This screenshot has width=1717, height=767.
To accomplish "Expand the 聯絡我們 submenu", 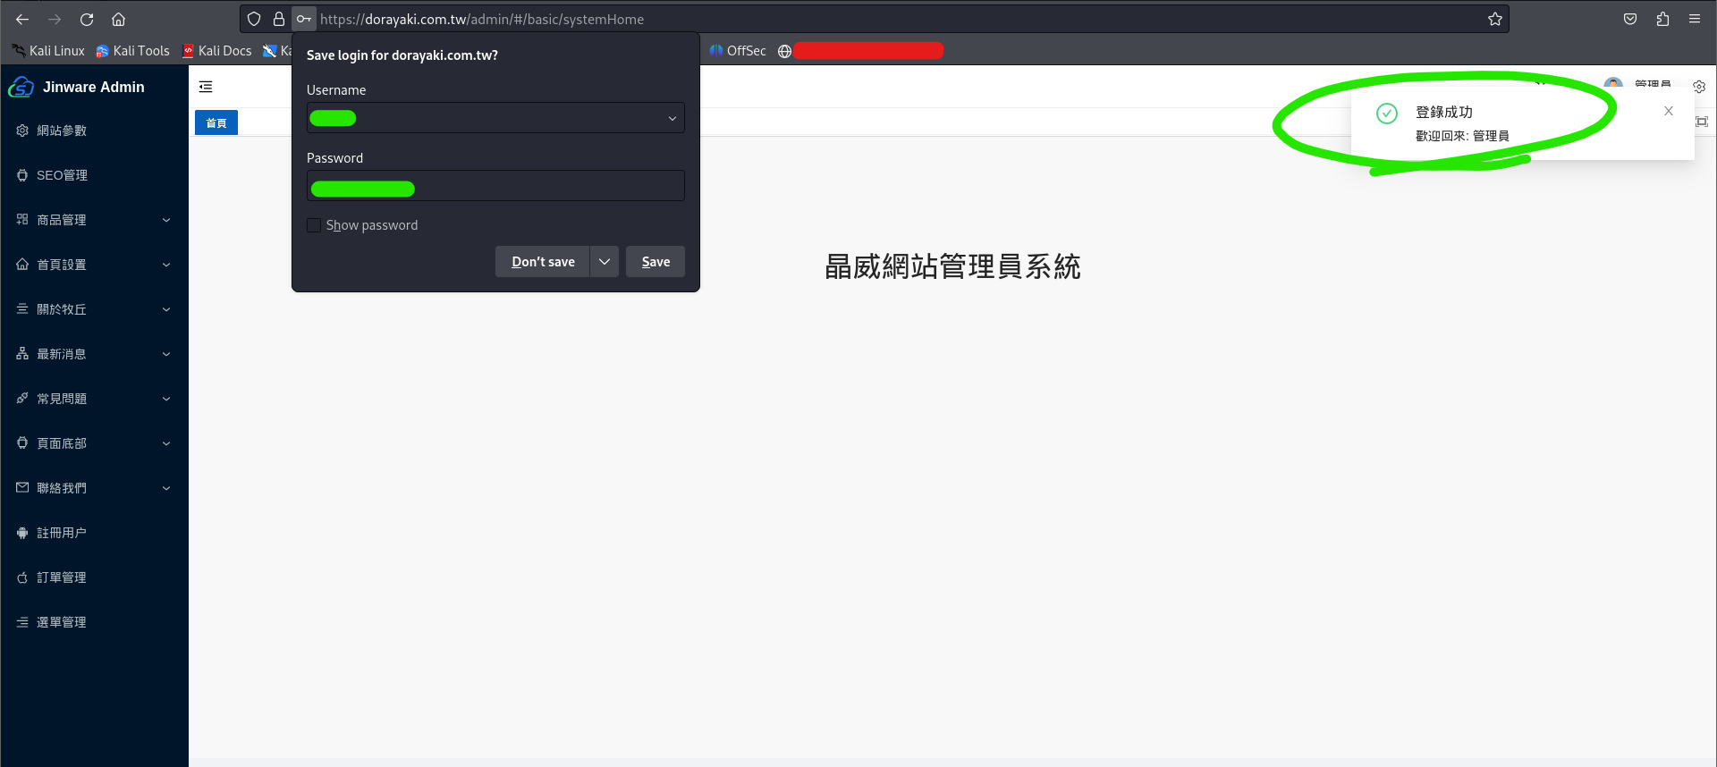I will [94, 488].
